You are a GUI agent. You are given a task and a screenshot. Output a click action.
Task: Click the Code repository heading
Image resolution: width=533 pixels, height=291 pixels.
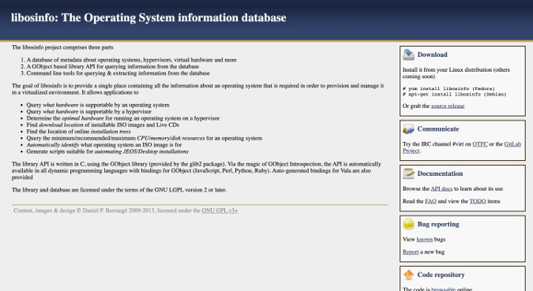(441, 274)
